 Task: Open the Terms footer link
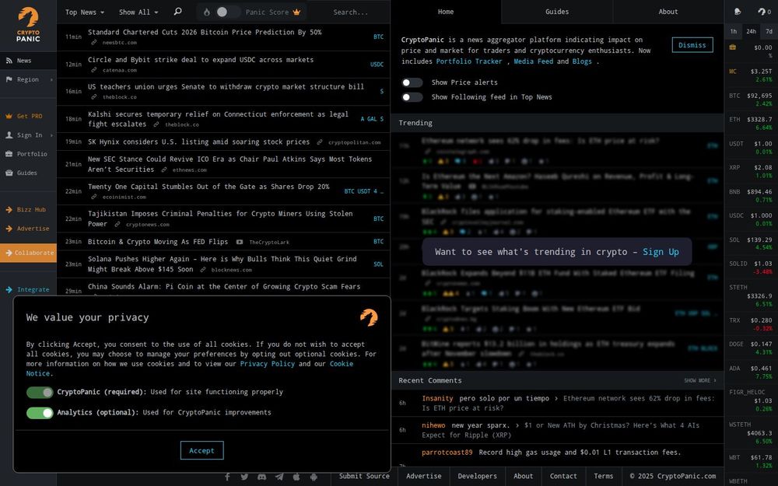604,476
